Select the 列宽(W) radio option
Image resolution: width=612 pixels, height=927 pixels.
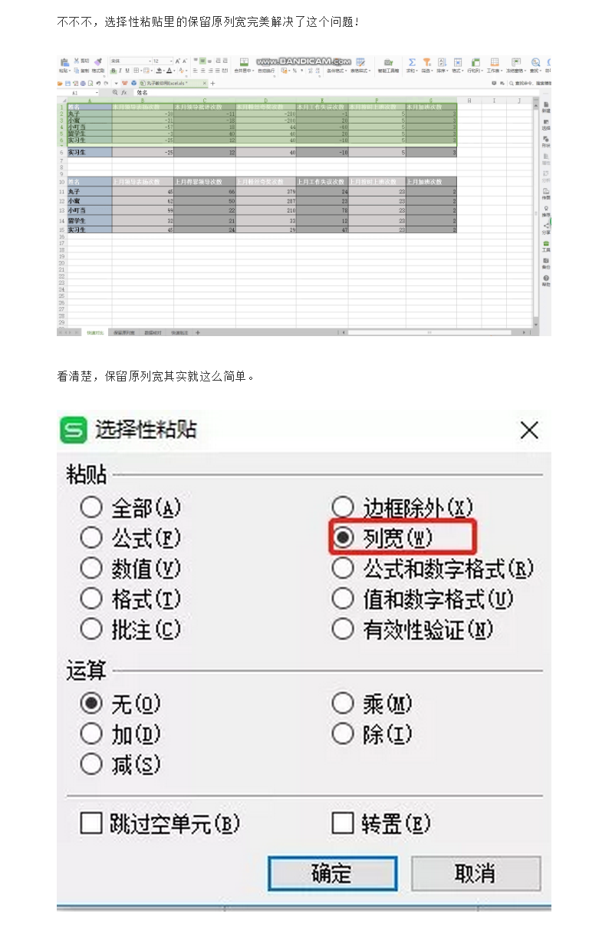345,537
